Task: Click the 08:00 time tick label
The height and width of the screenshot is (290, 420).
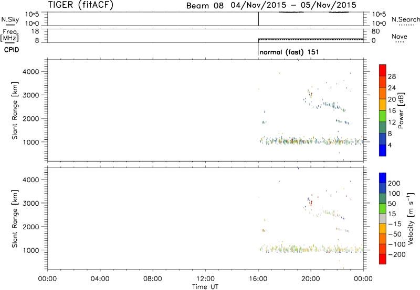Action: coord(153,278)
